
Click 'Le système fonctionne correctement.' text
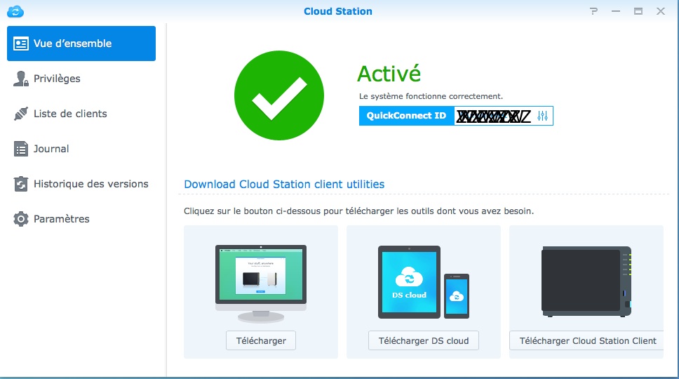pos(431,96)
